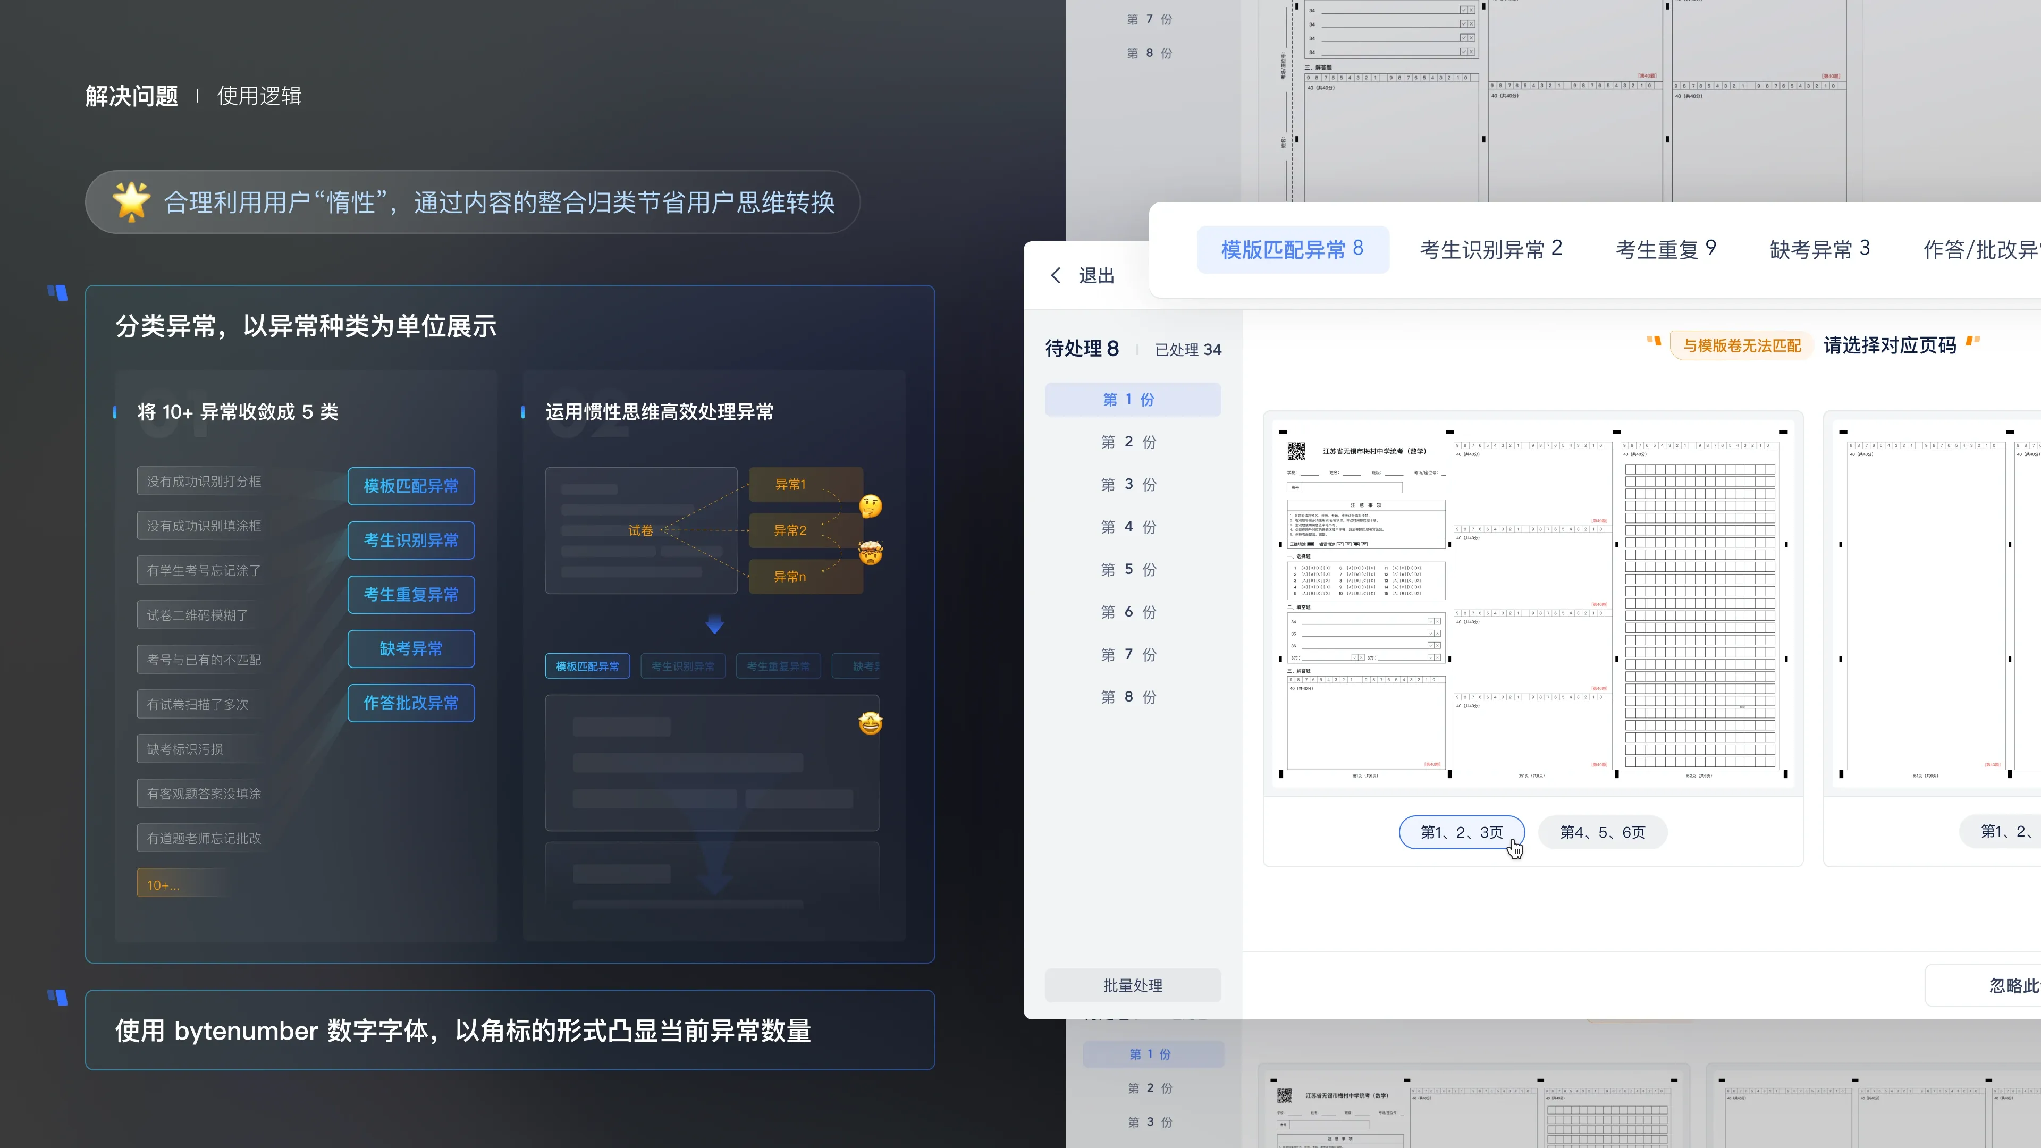Click the 考生重复异常 category tag
The image size is (2041, 1148).
(x=411, y=594)
